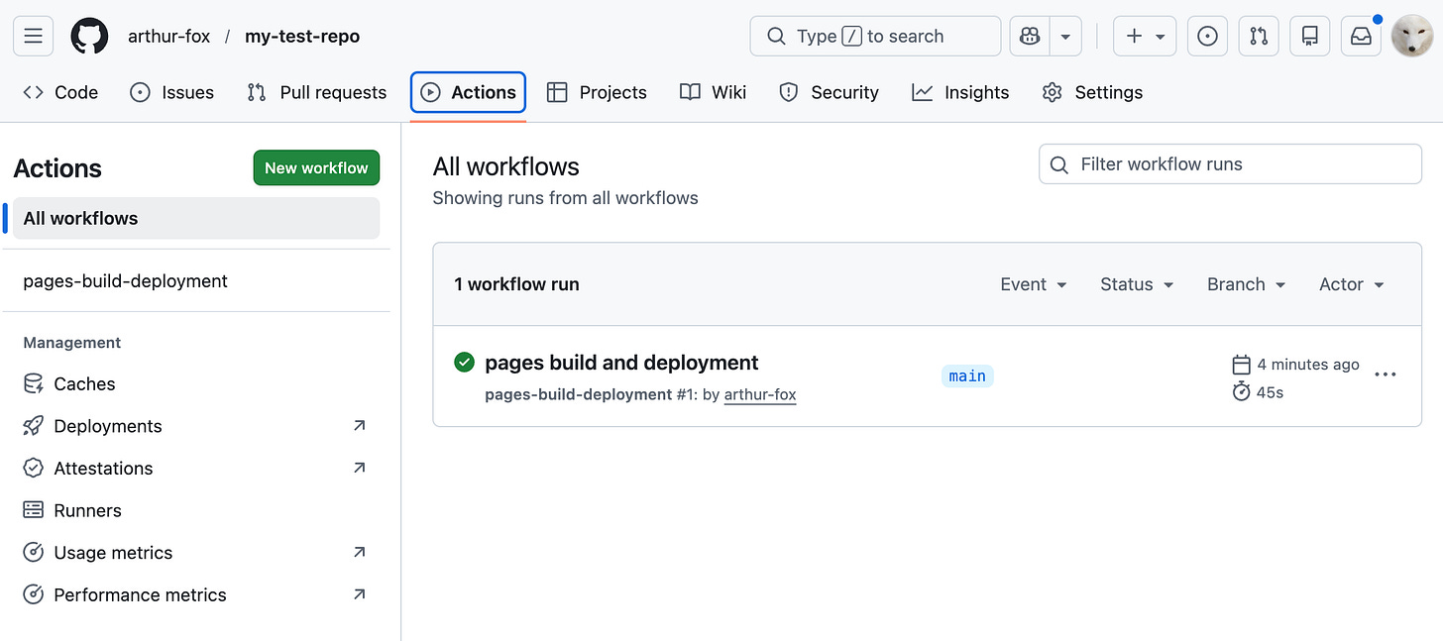
Task: Switch to the Issues tab
Action: click(x=172, y=92)
